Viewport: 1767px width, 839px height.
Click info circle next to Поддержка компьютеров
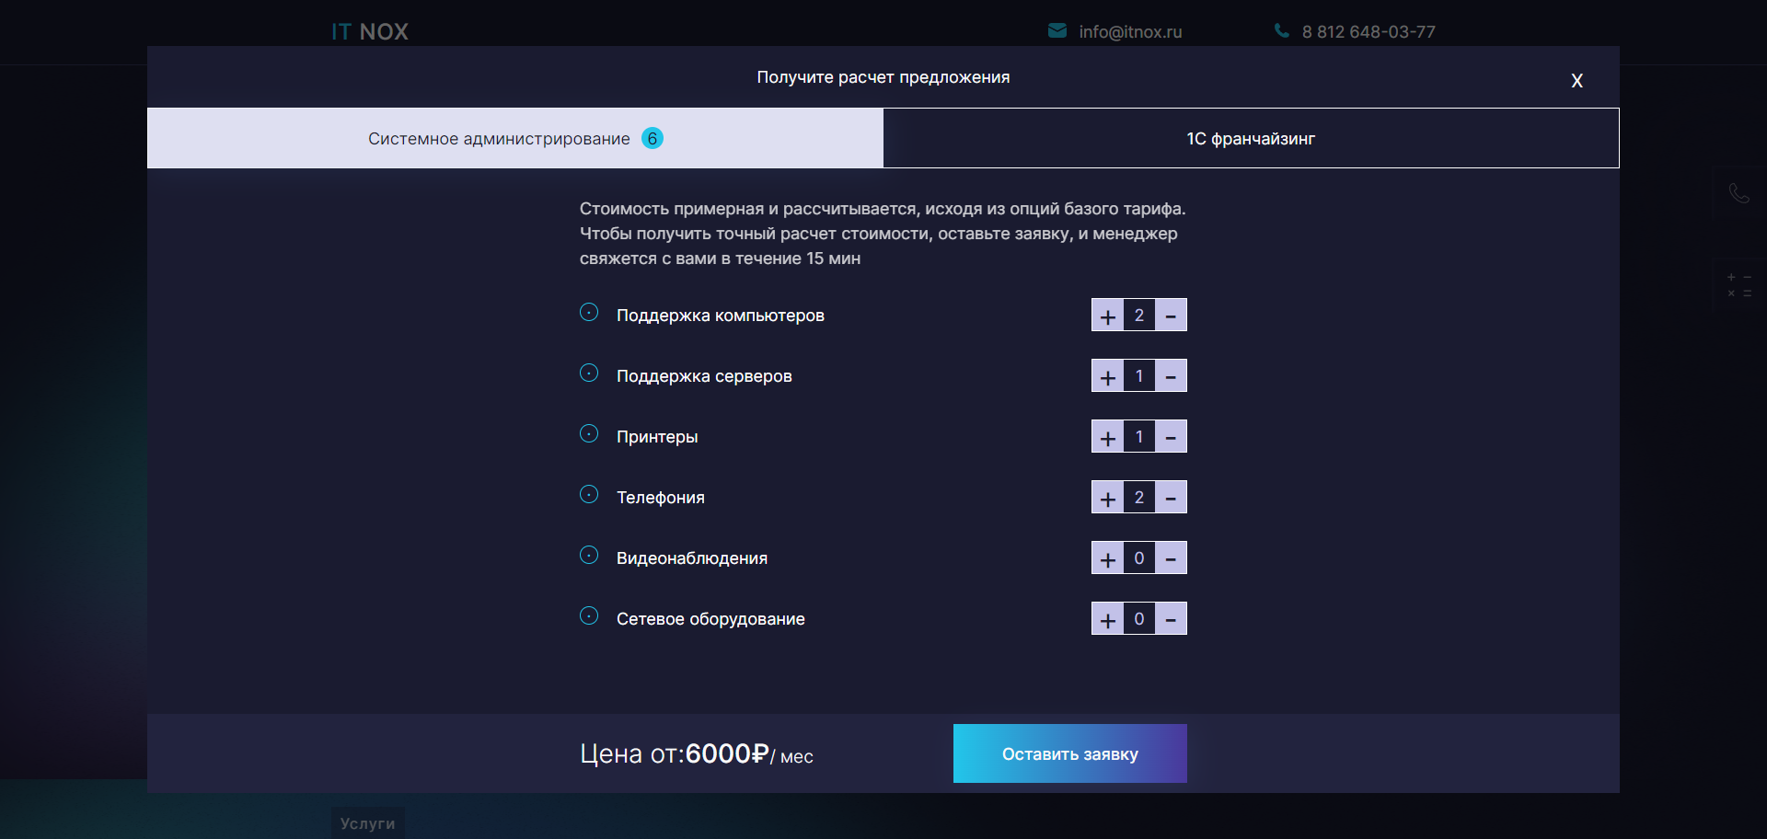point(589,312)
